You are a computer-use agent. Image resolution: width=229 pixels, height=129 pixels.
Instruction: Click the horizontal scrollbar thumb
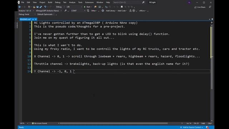coord(114,123)
